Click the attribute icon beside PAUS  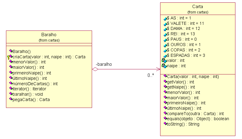pyautogui.click(x=165, y=40)
